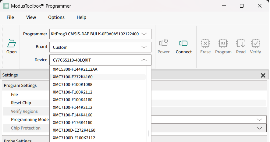270x142 pixels.
Task: Click the Erase chip icon
Action: pyautogui.click(x=205, y=44)
